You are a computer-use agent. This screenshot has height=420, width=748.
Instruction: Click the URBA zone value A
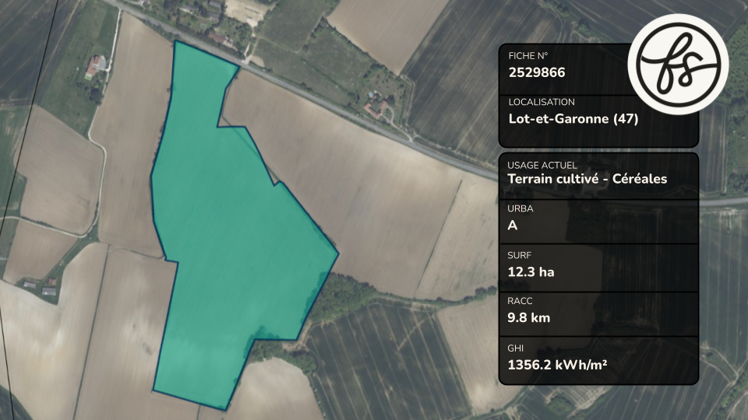(x=513, y=226)
